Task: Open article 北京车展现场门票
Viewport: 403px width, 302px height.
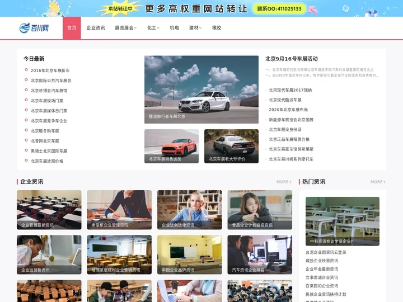Action: pos(47,101)
